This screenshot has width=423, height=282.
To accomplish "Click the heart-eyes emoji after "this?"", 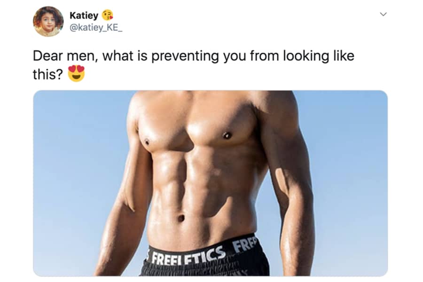I will point(76,73).
